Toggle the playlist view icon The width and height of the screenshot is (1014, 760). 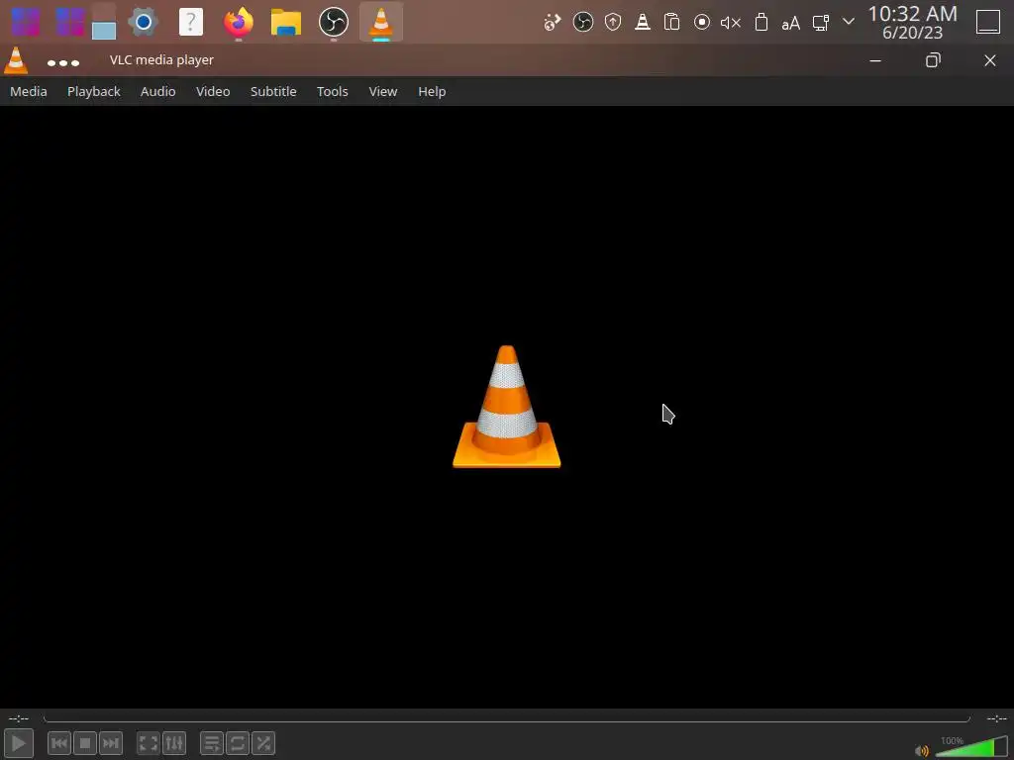(x=212, y=743)
